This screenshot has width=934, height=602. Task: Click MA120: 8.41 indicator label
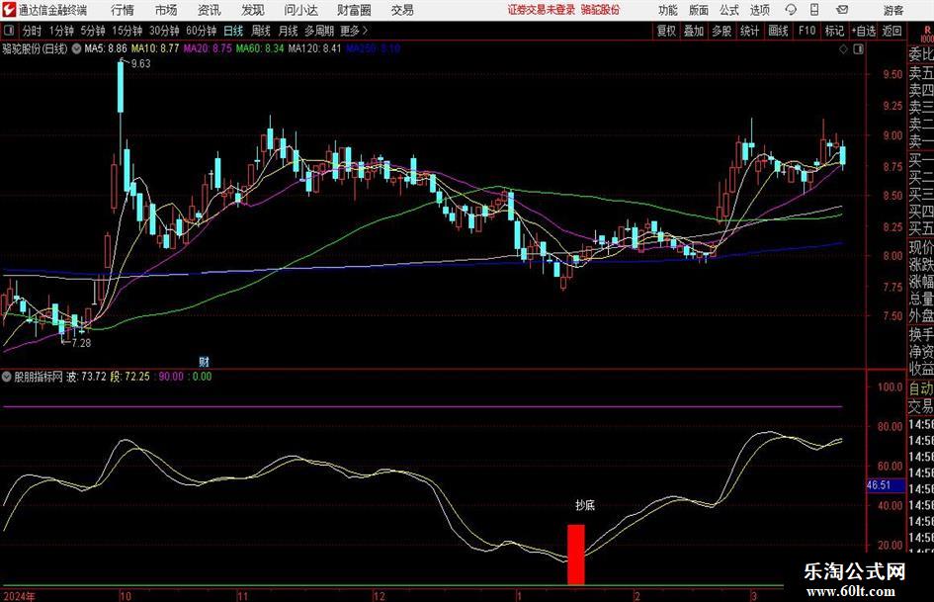[x=314, y=48]
